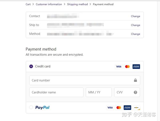Click the Amex logo beside Credit card
160x121 pixels.
pos(136,67)
